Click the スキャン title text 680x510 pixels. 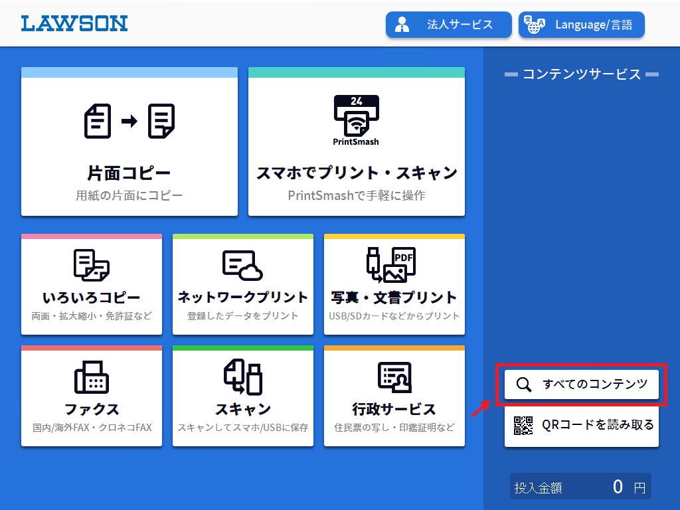[x=243, y=409]
